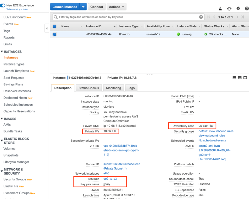Open Instance Types in sidebar
The width and height of the screenshot is (251, 199).
[14, 64]
